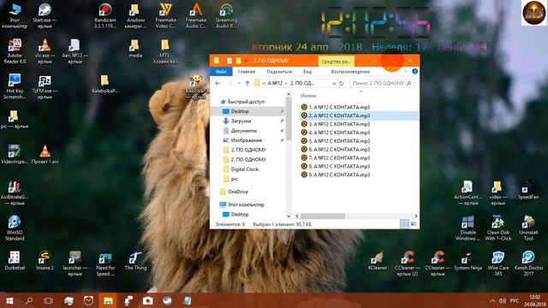Click navigation pane vertical scrollbar thumb

click(x=289, y=119)
